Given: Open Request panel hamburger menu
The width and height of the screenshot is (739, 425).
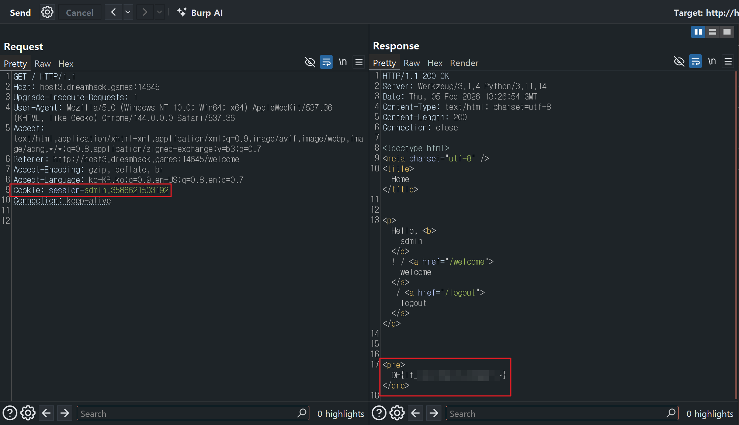Looking at the screenshot, I should pos(359,62).
